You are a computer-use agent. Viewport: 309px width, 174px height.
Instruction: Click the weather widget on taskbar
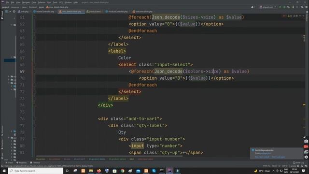262,171
